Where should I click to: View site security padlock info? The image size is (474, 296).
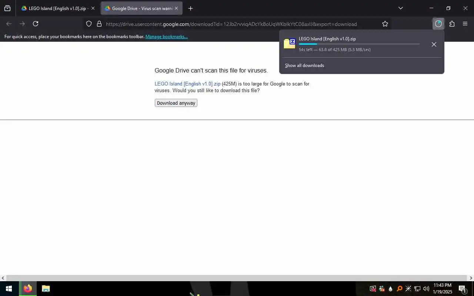tap(99, 24)
